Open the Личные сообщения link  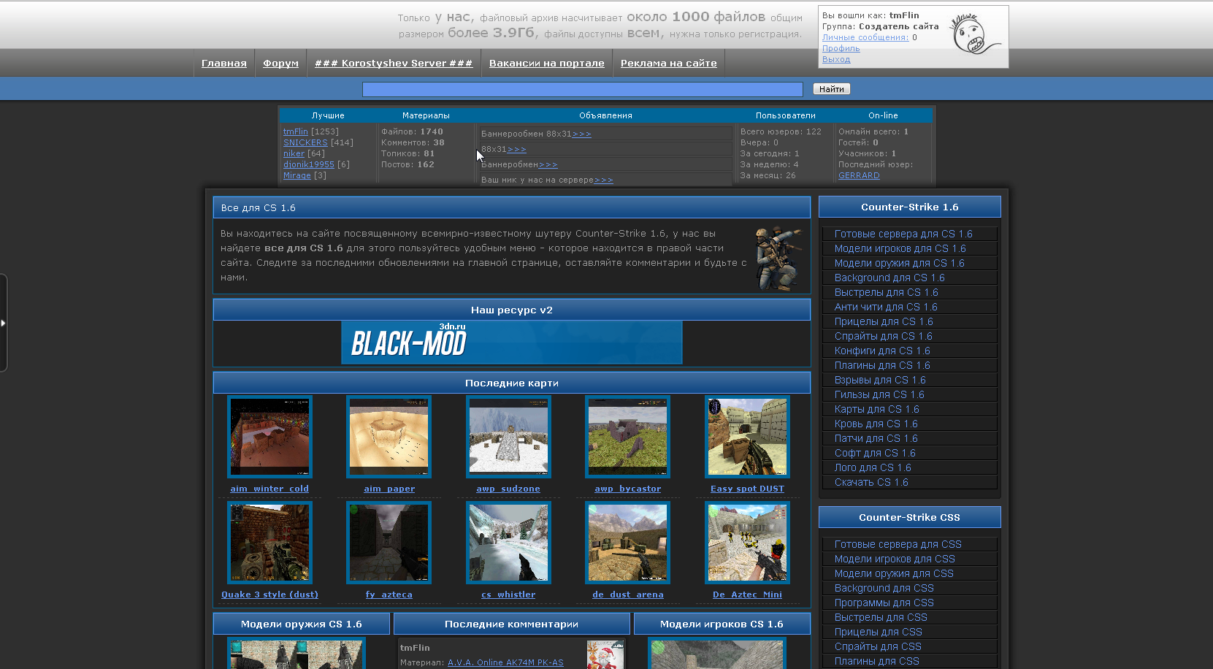pyautogui.click(x=865, y=37)
